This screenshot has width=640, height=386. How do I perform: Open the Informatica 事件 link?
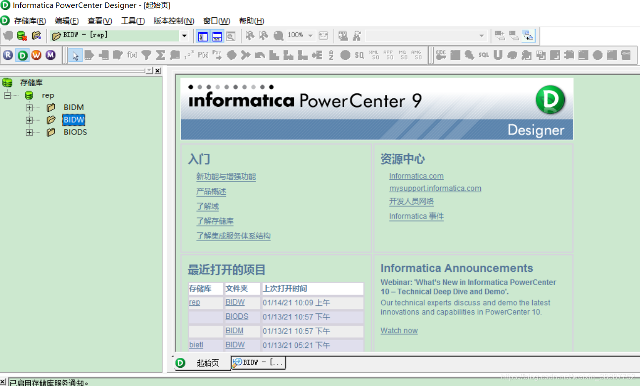click(416, 216)
